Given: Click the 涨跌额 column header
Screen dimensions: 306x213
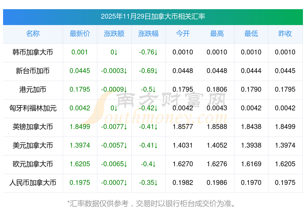Looking at the screenshot, I should 114,34.
